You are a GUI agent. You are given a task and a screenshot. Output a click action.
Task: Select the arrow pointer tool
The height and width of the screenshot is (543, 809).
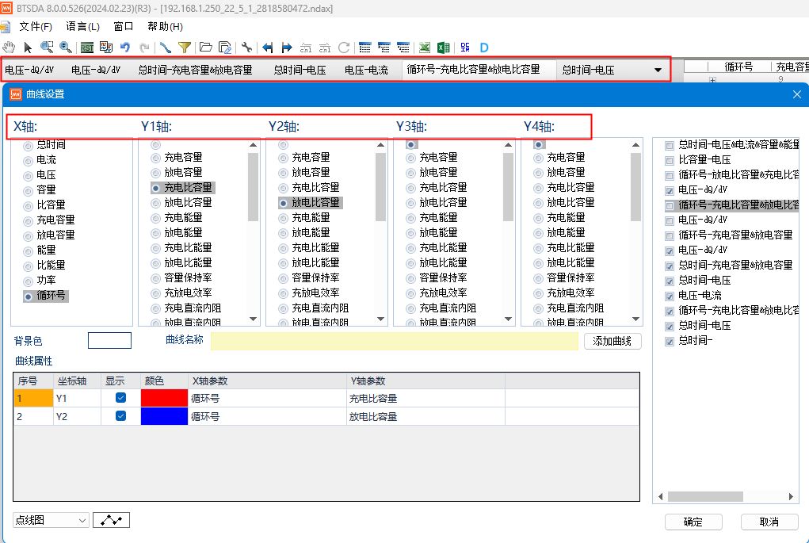28,48
